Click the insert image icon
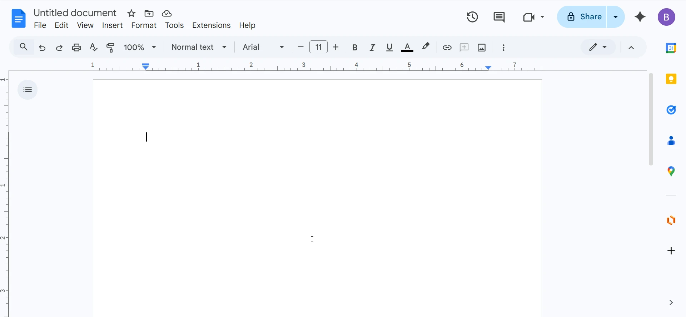 482,47
